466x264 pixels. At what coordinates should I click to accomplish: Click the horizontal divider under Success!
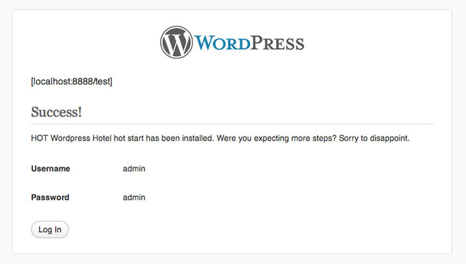click(x=232, y=123)
